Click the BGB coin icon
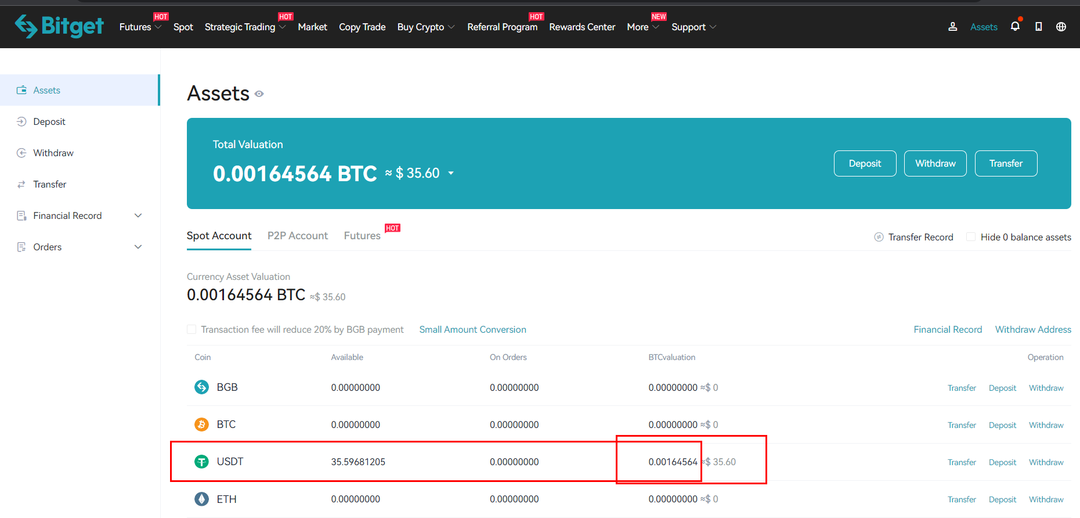Viewport: 1080px width, 518px height. click(201, 387)
